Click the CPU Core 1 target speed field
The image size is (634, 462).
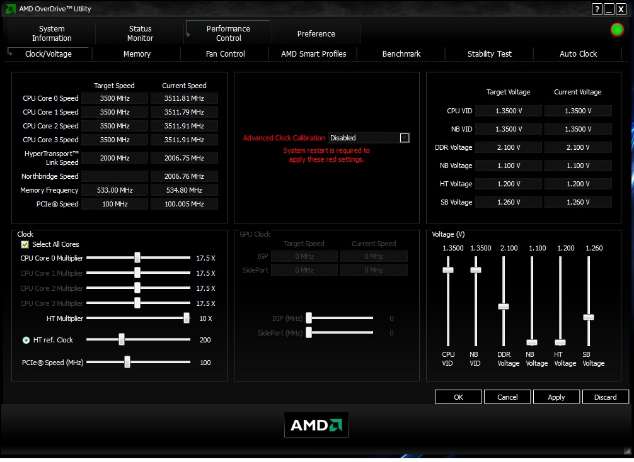pos(115,112)
